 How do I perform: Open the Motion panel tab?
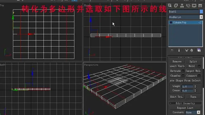188,6
